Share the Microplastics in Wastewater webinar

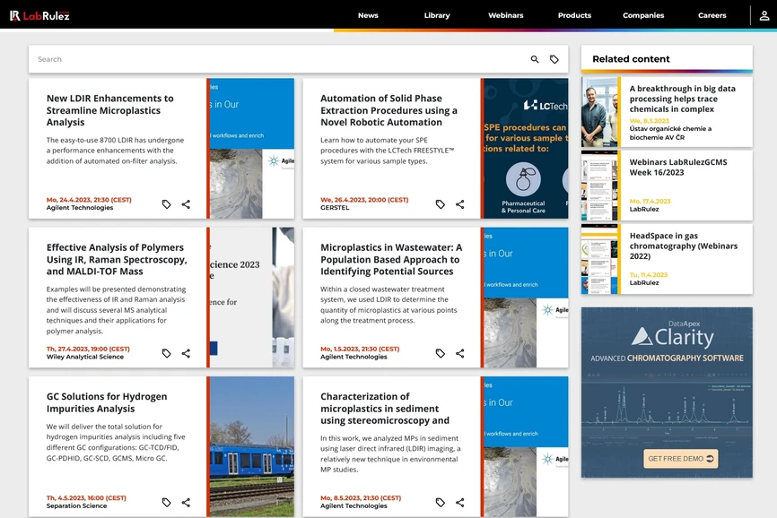tap(460, 353)
